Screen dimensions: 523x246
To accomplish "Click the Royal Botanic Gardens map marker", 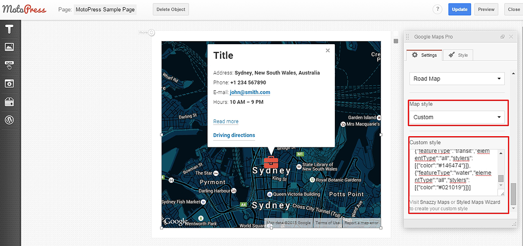I will pyautogui.click(x=312, y=180).
